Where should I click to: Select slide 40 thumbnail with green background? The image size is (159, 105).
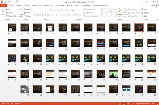113,74
